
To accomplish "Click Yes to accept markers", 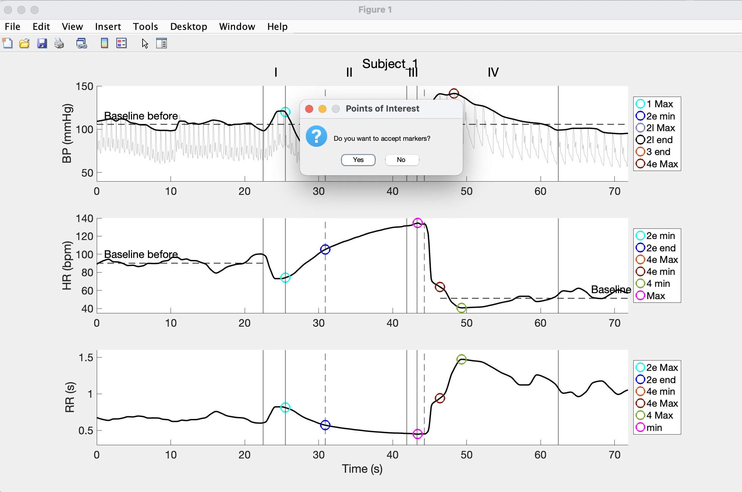I will coord(358,160).
